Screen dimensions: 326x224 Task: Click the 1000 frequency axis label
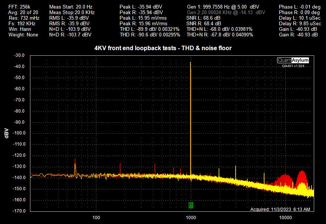click(191, 218)
